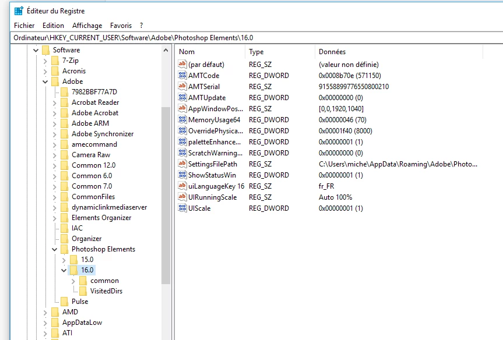Select the IAC folder icon
The width and height of the screenshot is (503, 340).
(65, 228)
